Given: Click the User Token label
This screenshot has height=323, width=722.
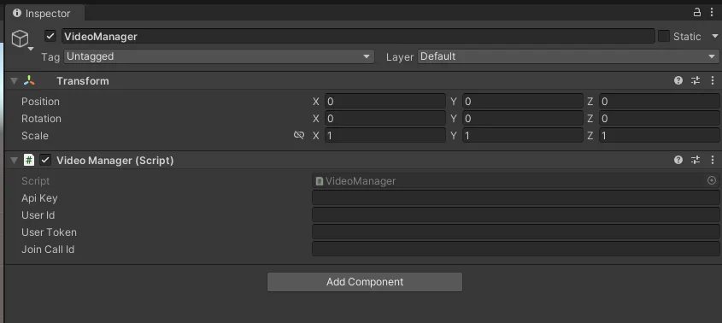Looking at the screenshot, I should [x=49, y=232].
